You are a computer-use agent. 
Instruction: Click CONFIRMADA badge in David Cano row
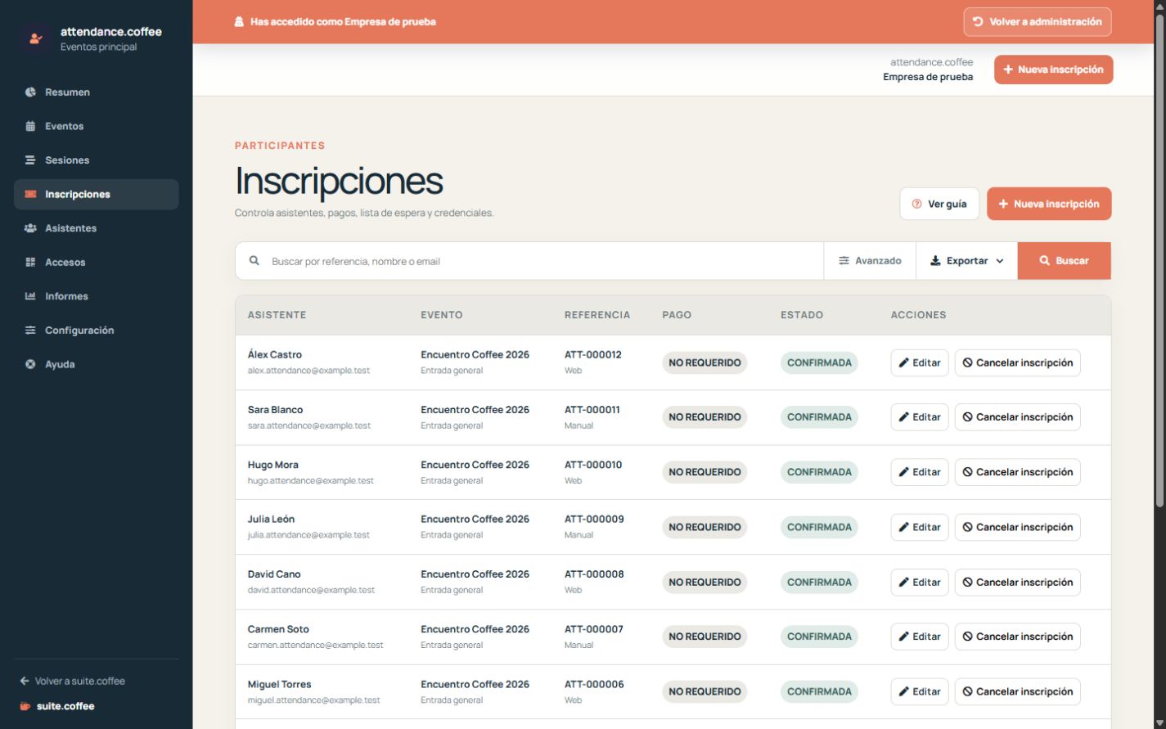819,583
